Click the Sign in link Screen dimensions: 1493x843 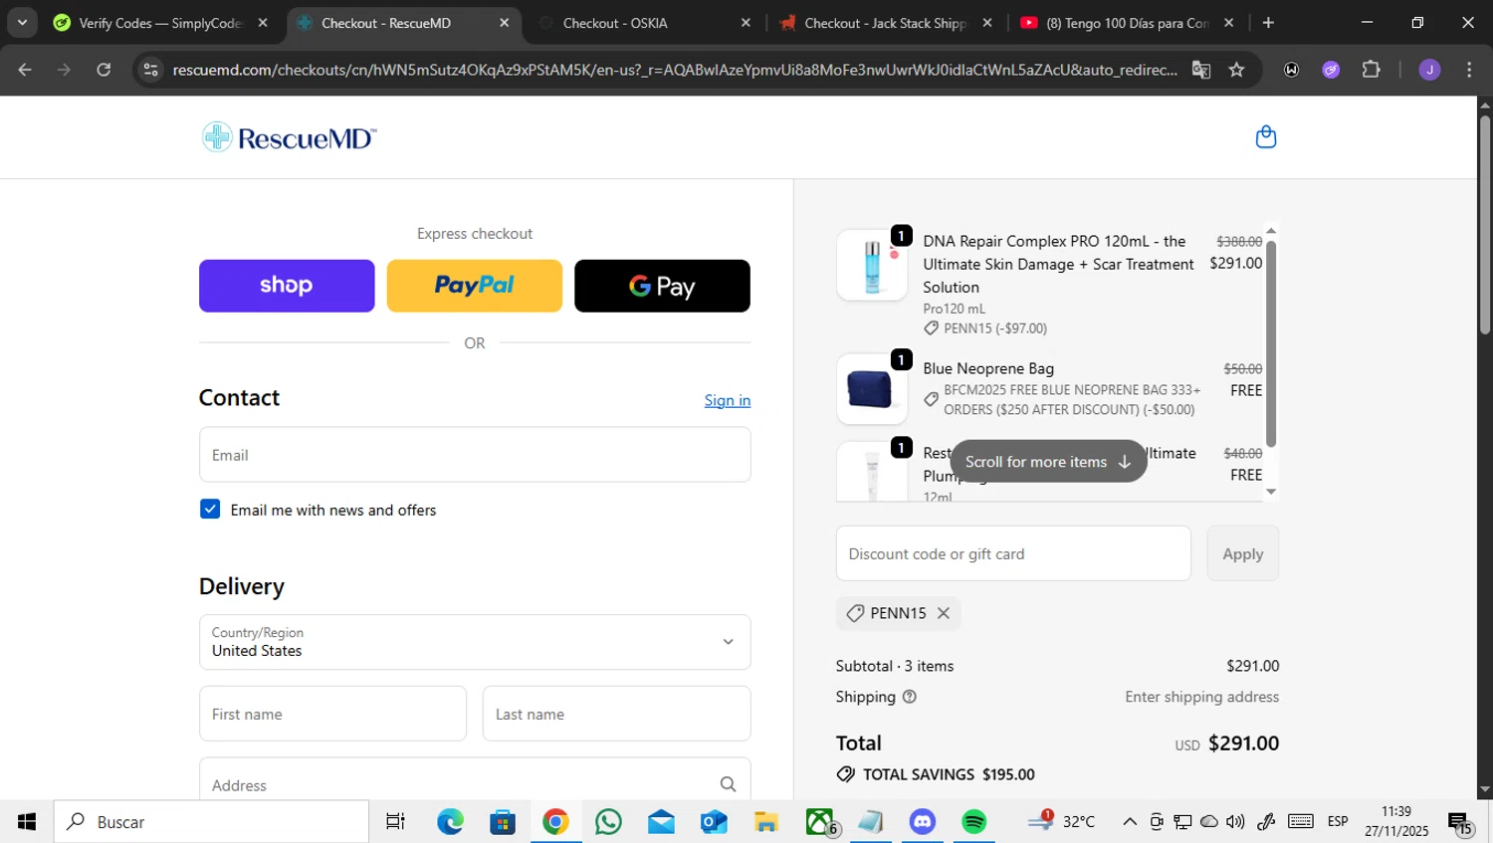pyautogui.click(x=728, y=400)
